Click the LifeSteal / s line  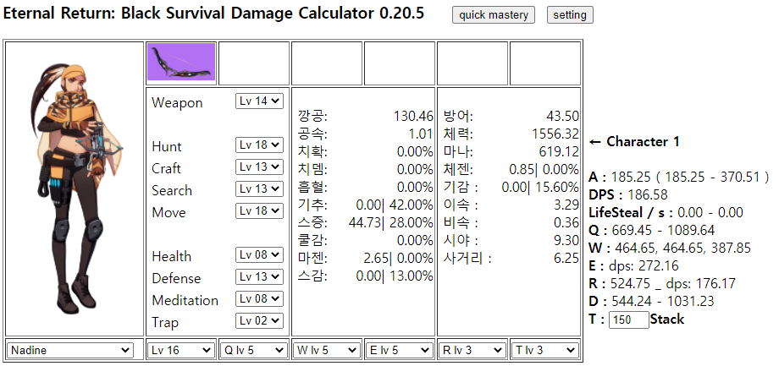(666, 212)
